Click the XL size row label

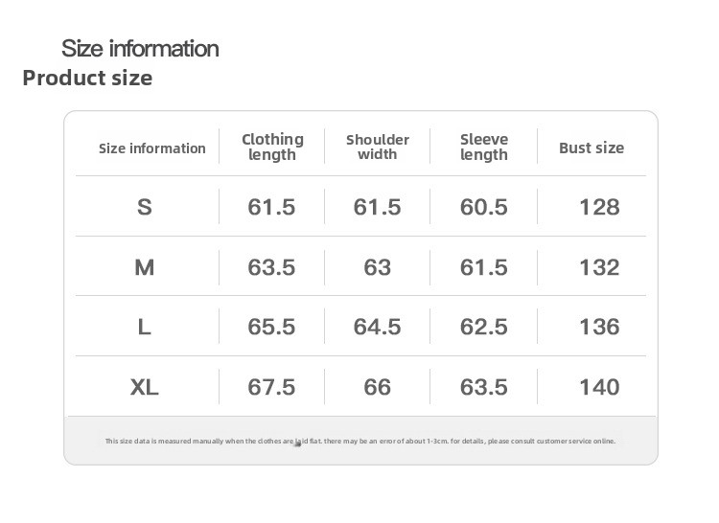click(145, 387)
